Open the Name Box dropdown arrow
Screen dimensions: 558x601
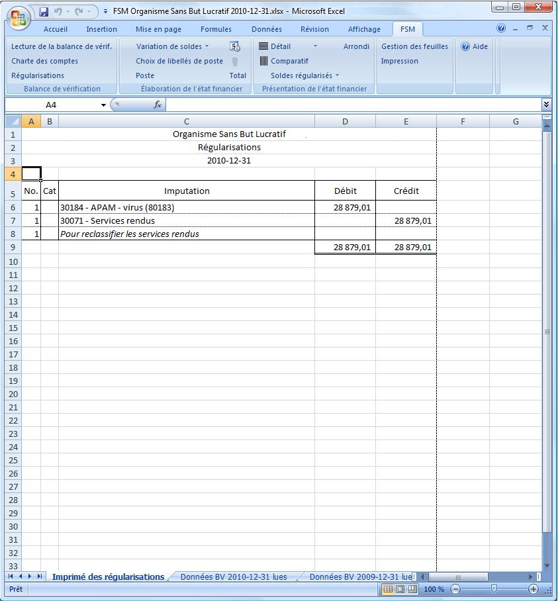coord(103,105)
